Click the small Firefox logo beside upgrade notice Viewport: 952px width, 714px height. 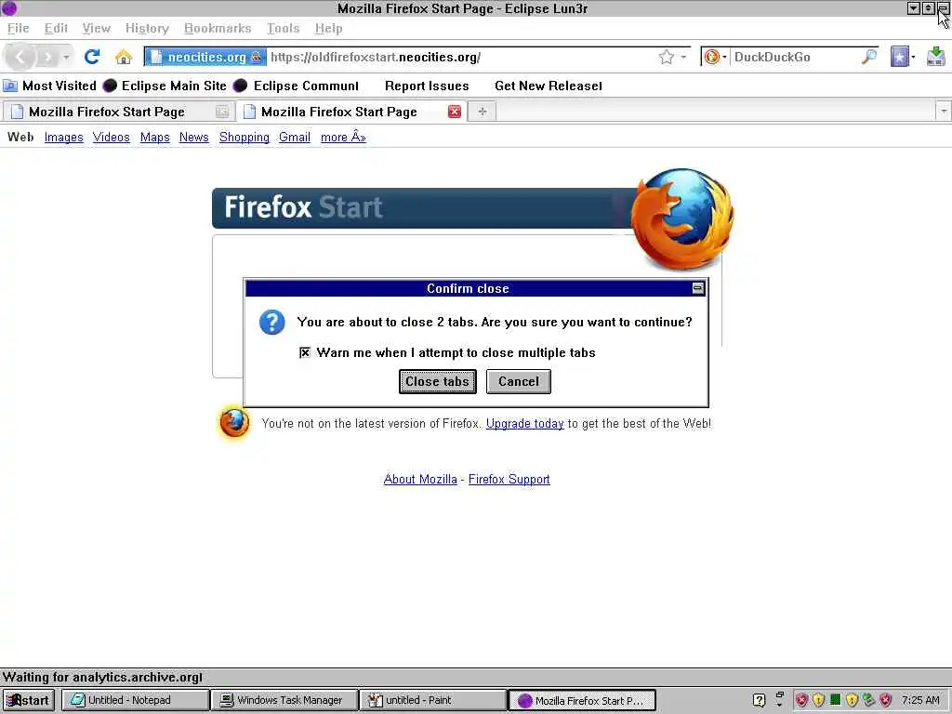tap(233, 423)
